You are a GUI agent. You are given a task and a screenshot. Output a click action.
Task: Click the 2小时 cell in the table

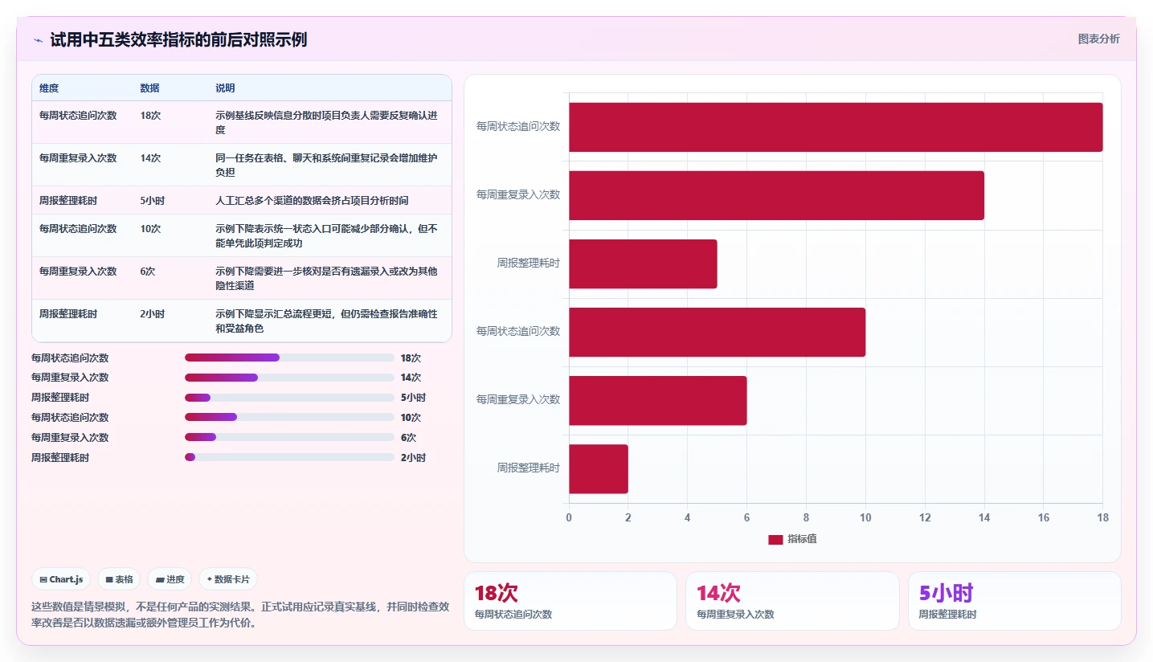click(x=152, y=314)
